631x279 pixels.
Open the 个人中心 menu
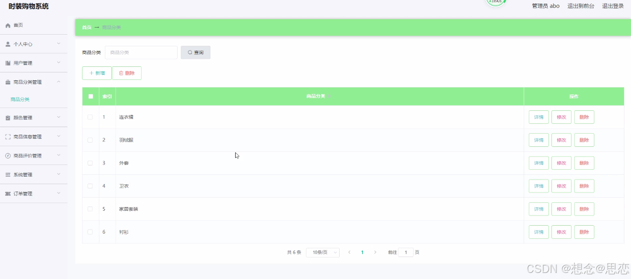(x=34, y=44)
